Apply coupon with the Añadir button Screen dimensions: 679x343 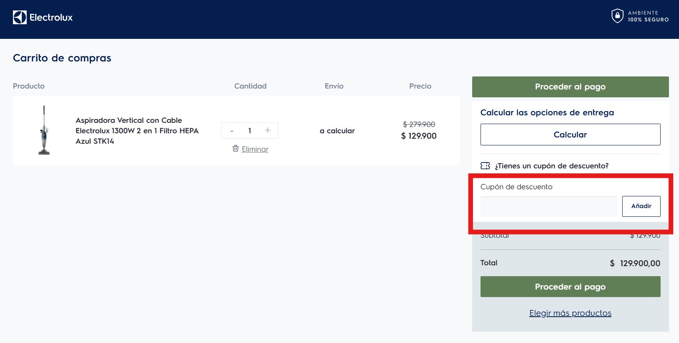pos(641,206)
